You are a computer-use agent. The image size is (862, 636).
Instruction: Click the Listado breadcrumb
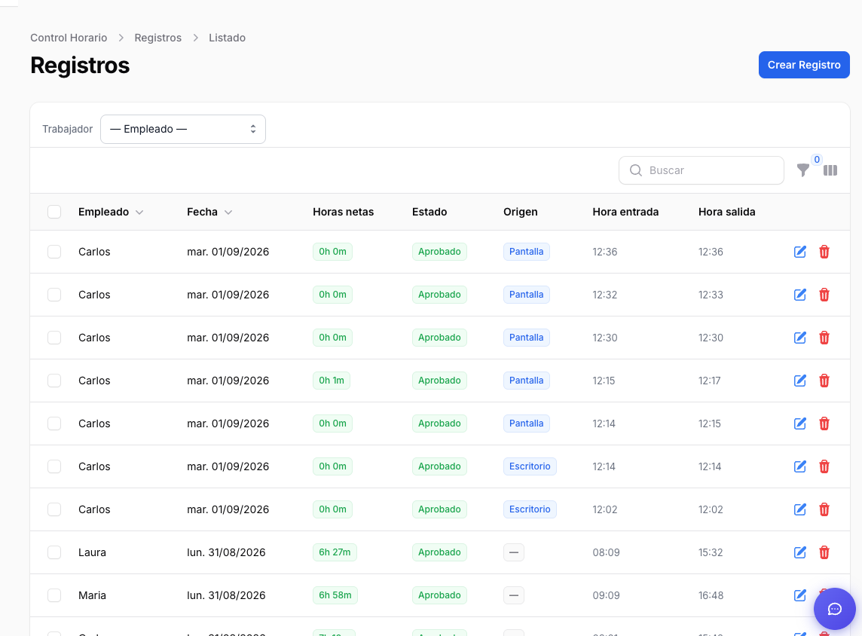(x=227, y=38)
